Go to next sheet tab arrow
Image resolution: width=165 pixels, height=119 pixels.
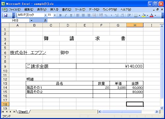point(11,112)
